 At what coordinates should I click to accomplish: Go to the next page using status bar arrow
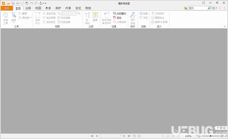pyautogui.click(x=124, y=136)
